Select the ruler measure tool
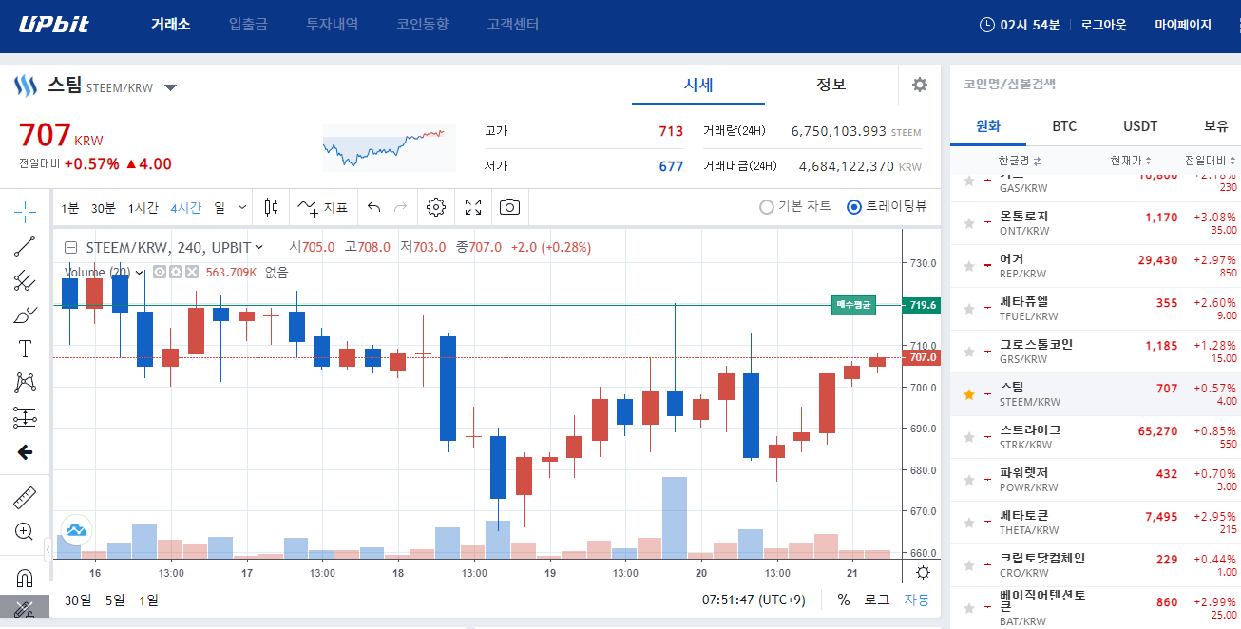 pos(25,497)
